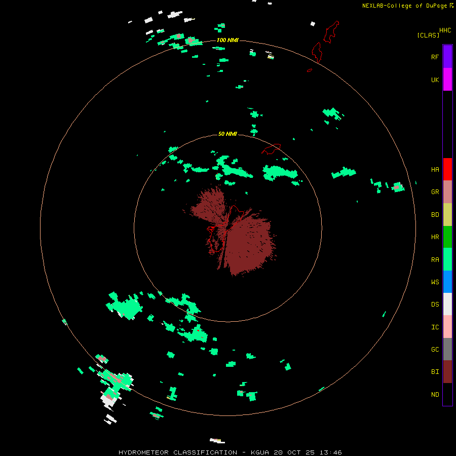
Task: Pick the HR dark green legend swatch
Action: (x=447, y=237)
